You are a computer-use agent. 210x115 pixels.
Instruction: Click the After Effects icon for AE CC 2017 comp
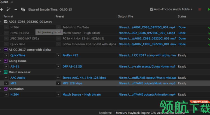[x=6, y=49]
